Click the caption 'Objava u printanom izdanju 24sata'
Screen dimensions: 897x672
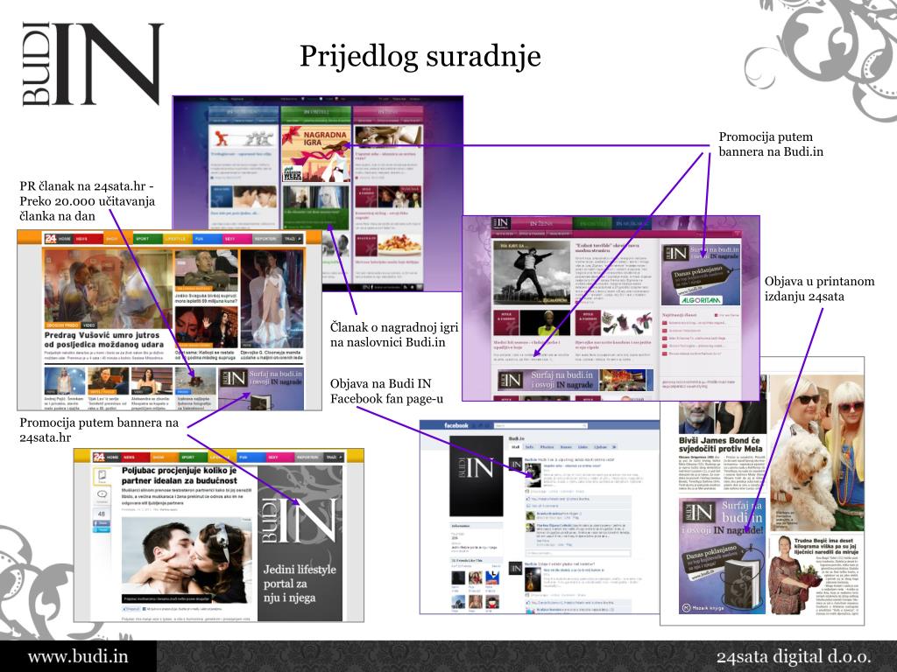[x=819, y=289]
